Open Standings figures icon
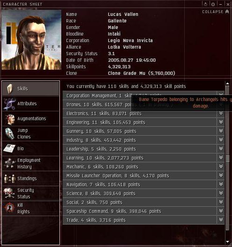The height and width of the screenshot is (247, 232). tap(9, 178)
